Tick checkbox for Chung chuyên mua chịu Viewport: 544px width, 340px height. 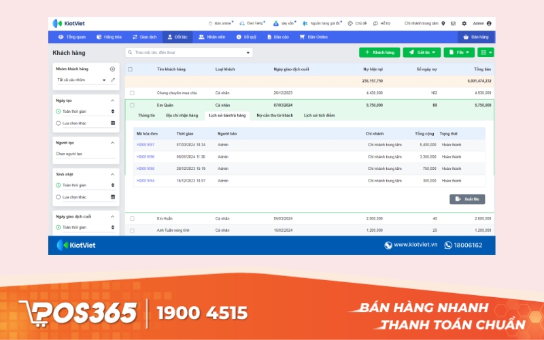point(132,93)
